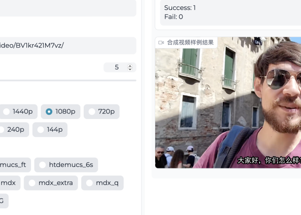Viewport: 301px width, 215px height.
Task: Click the video camera icon beside 合成视频样例结果
Action: [161, 42]
